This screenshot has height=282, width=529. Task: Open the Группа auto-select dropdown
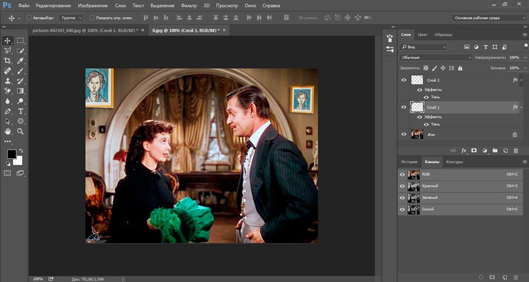click(x=72, y=18)
